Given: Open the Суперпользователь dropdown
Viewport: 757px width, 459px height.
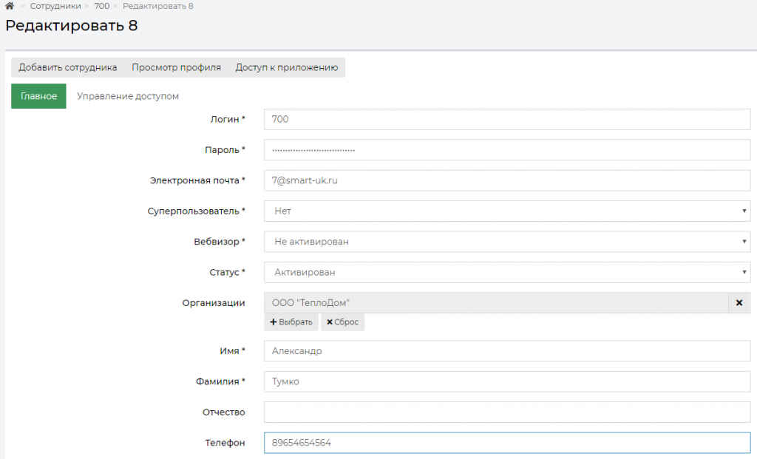Looking at the screenshot, I should point(507,211).
